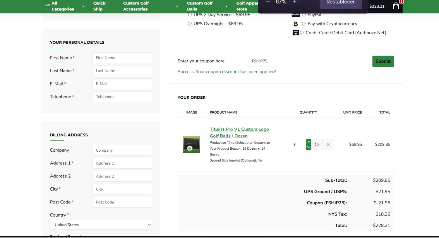Focus the Company field

click(x=122, y=150)
